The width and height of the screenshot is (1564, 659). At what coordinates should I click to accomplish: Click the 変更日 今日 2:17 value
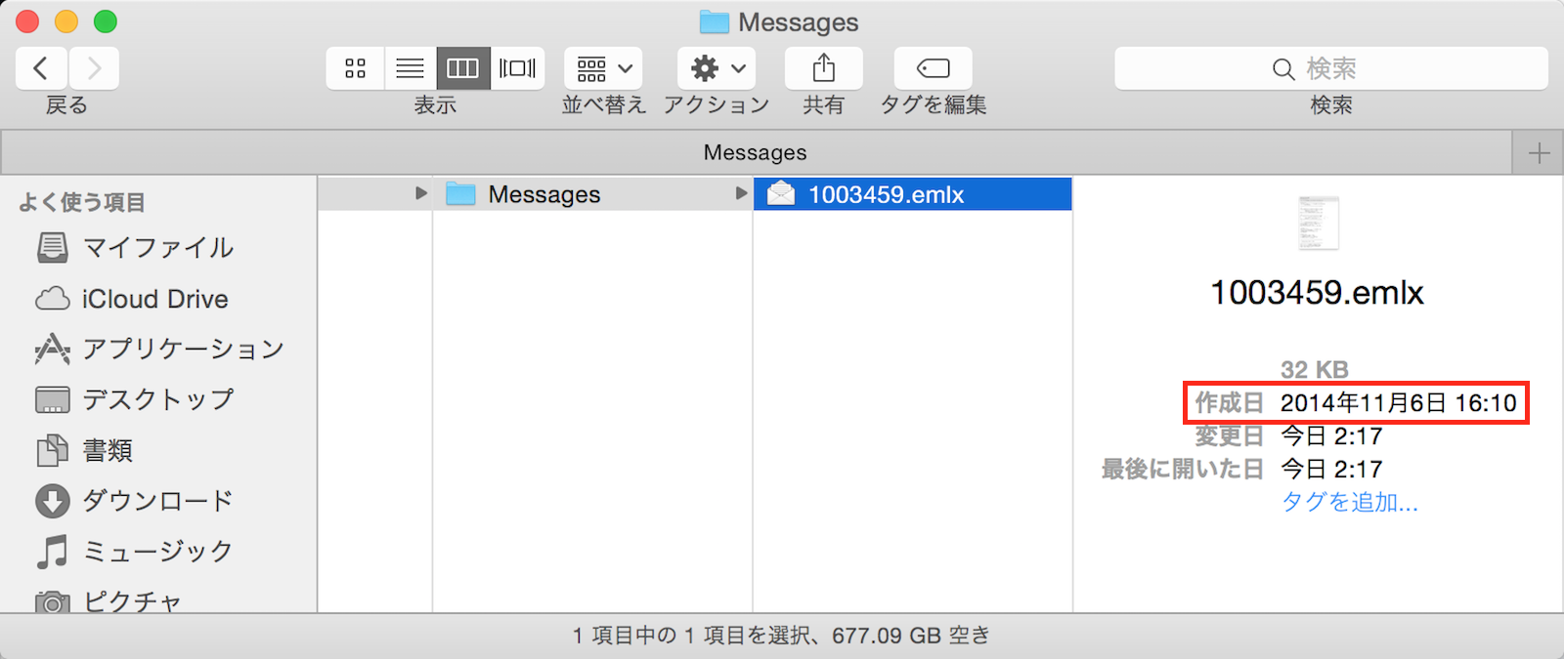pos(1331,436)
